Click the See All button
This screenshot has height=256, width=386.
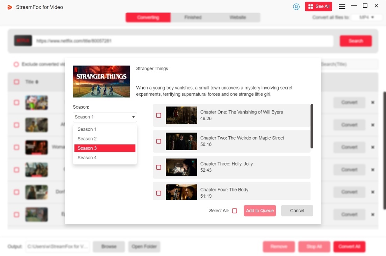click(x=318, y=6)
